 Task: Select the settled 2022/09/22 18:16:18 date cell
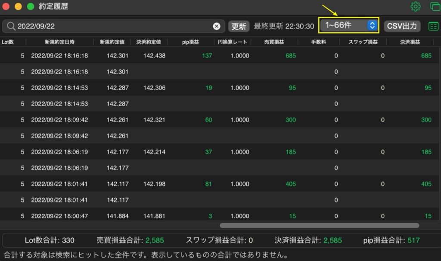(59, 55)
